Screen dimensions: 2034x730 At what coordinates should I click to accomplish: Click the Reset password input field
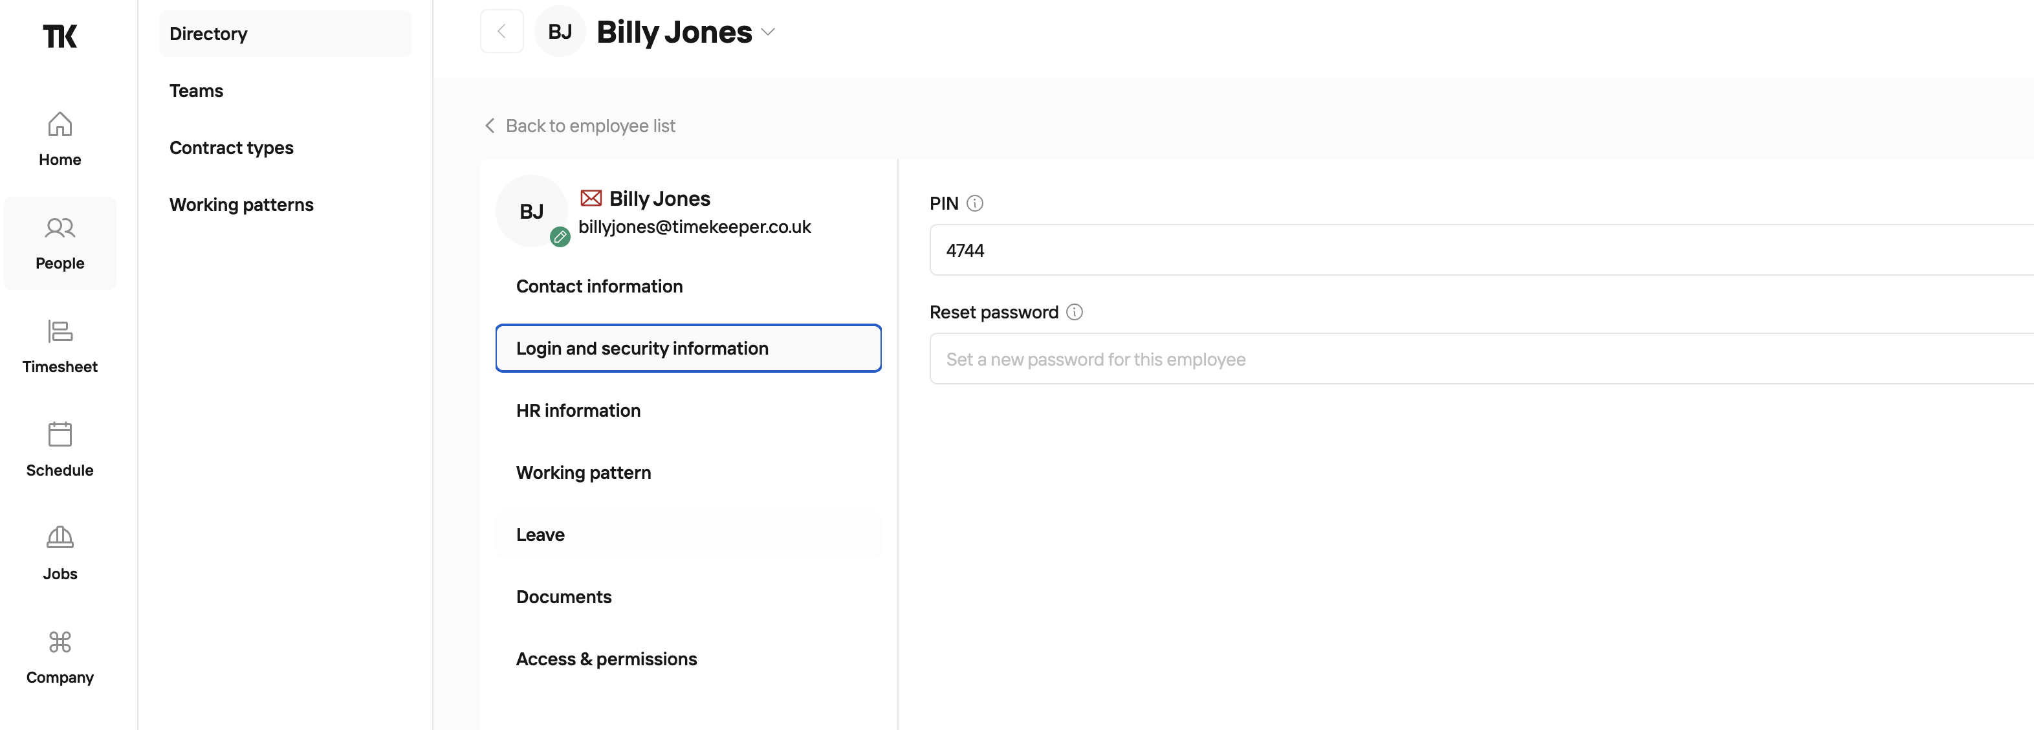pos(1482,359)
